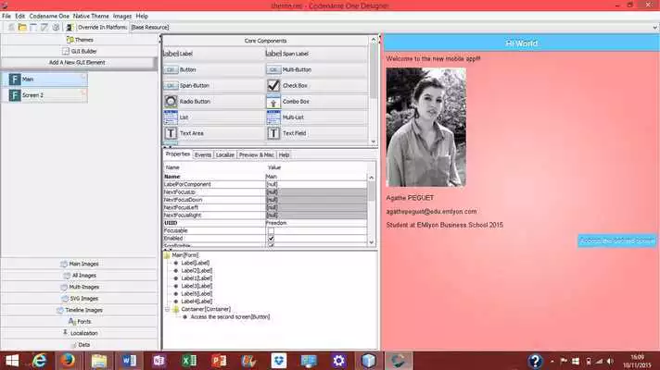Open the Native Theme menu

pyautogui.click(x=93, y=17)
